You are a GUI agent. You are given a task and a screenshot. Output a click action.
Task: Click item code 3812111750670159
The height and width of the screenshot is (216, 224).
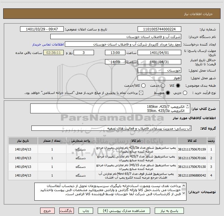tap(192, 149)
